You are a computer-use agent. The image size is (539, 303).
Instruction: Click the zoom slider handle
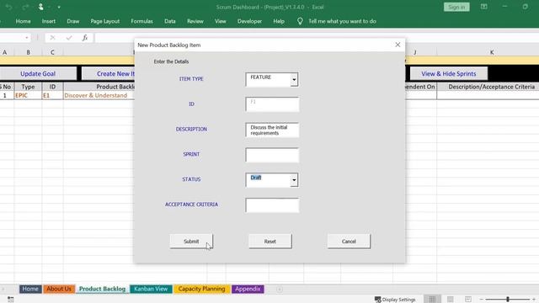point(508,300)
